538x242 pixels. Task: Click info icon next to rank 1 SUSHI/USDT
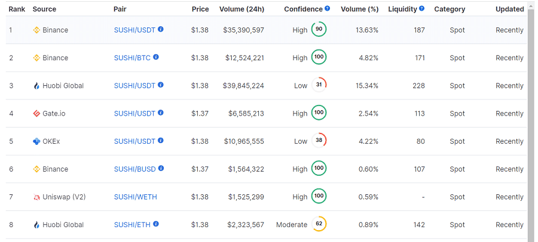click(161, 29)
